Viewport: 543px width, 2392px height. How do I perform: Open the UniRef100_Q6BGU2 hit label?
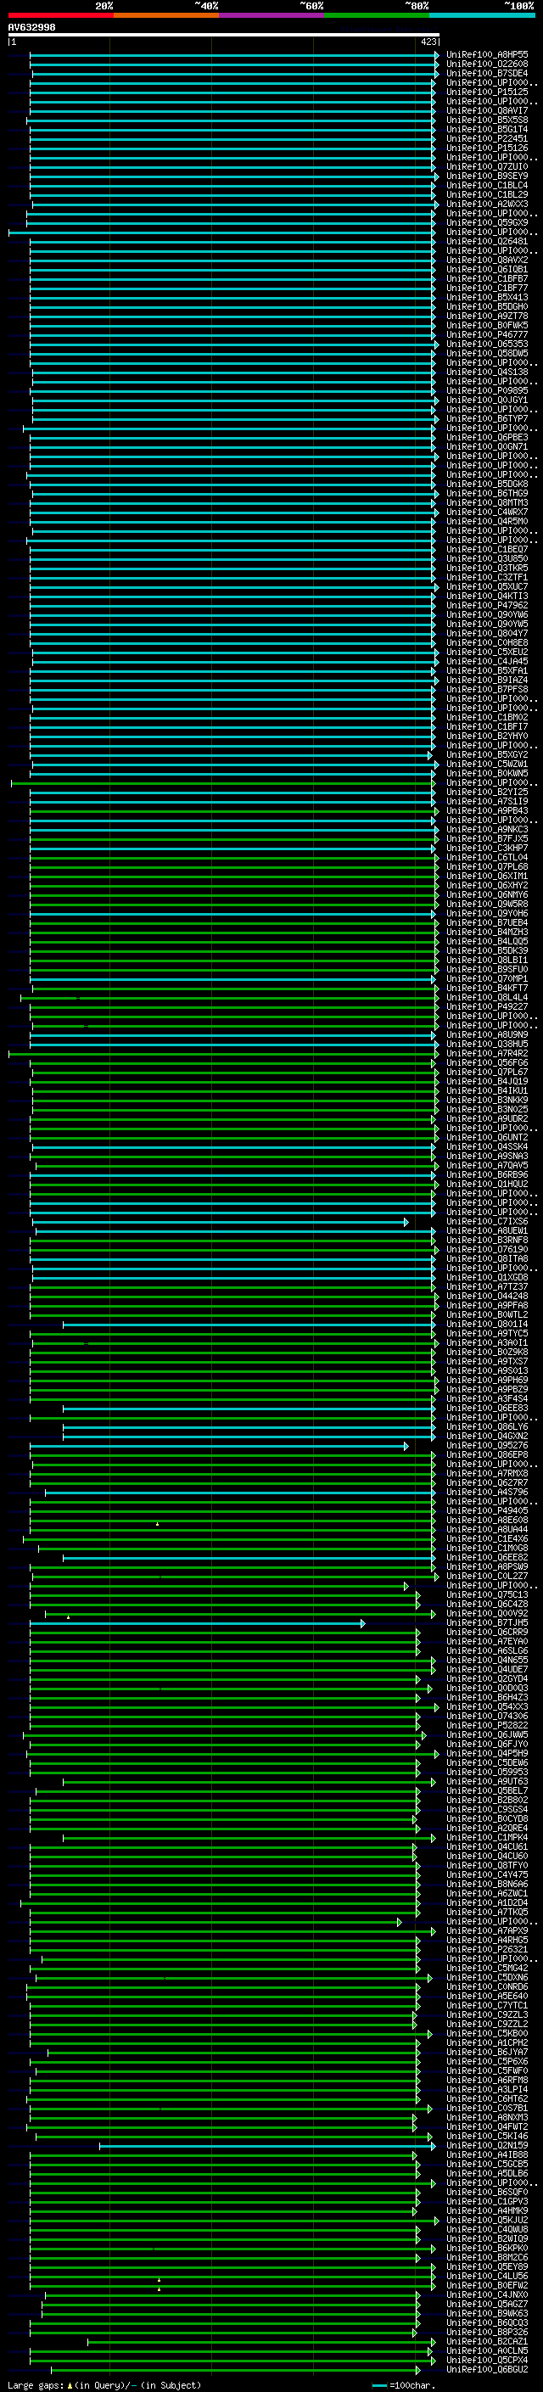pos(486,2370)
